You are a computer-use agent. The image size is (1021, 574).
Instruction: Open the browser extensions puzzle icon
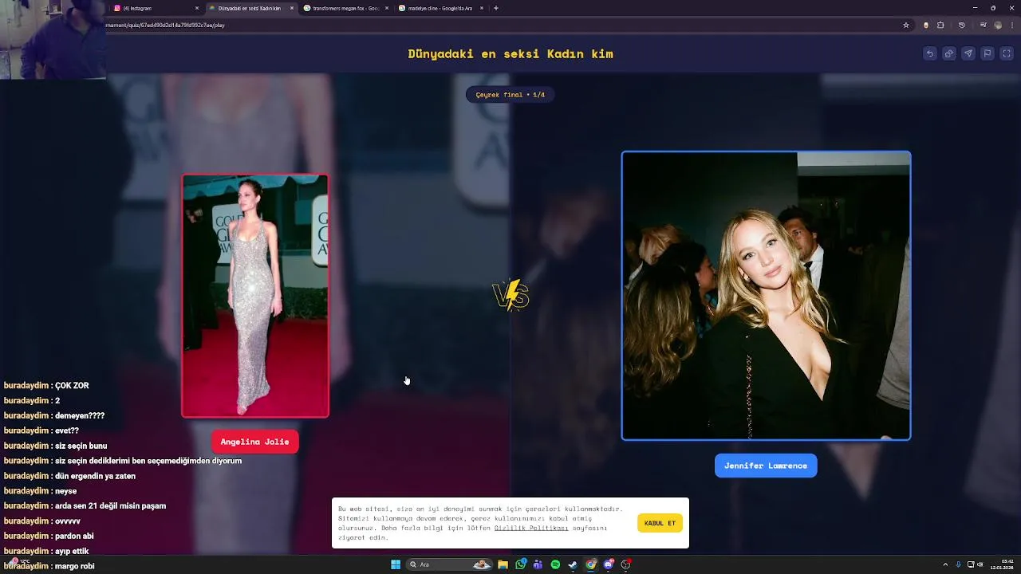coord(940,25)
